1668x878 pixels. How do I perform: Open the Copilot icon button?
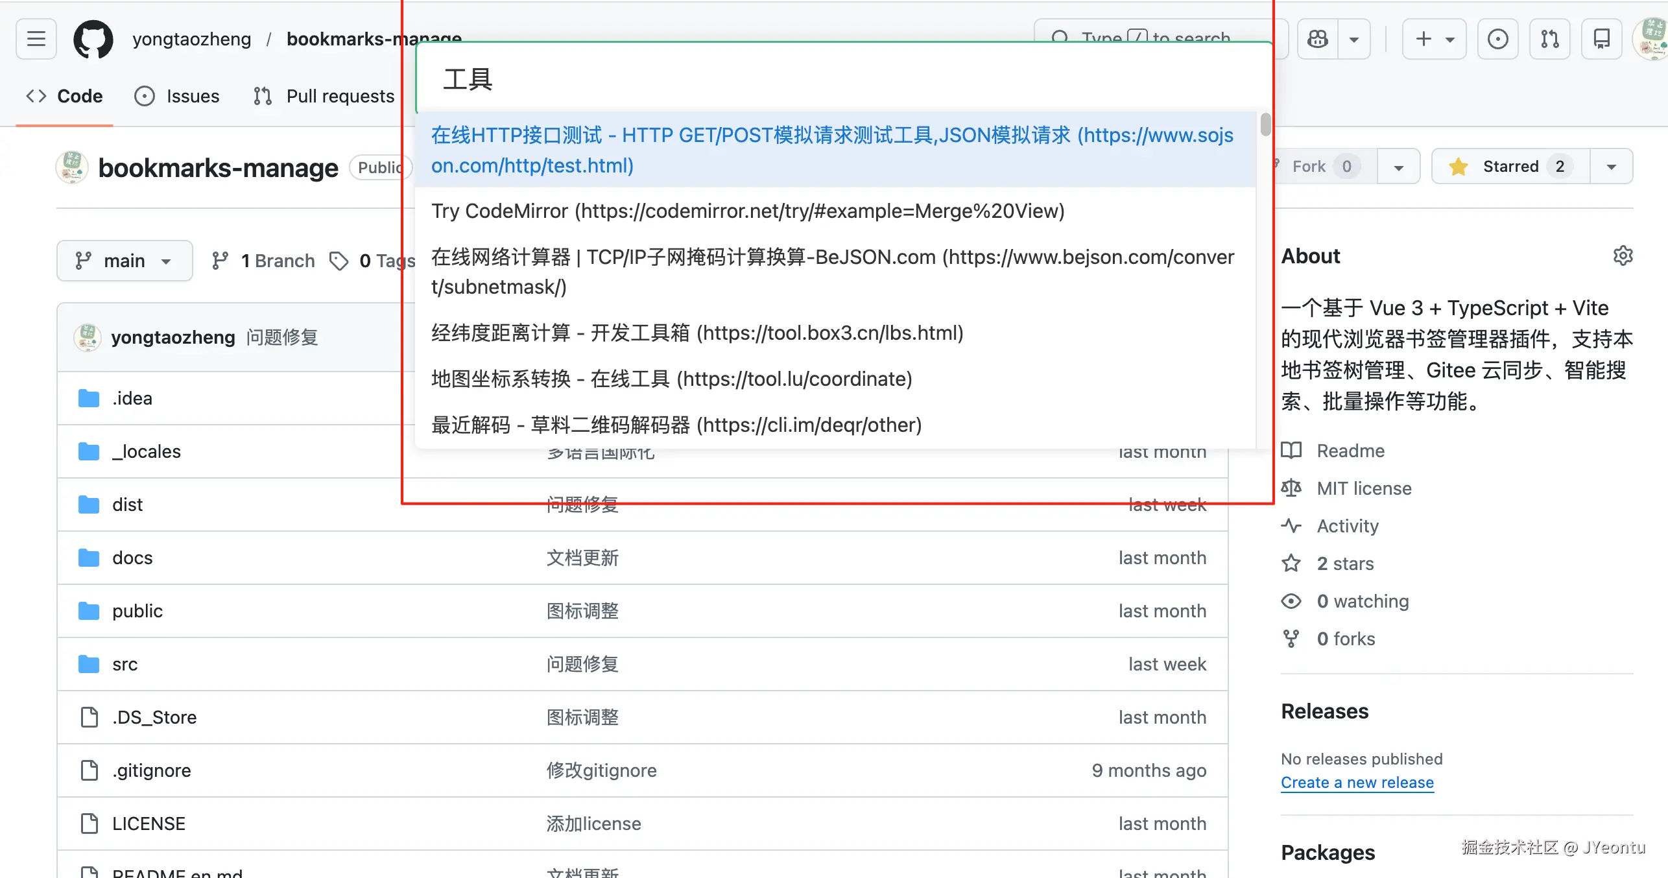[x=1318, y=39]
